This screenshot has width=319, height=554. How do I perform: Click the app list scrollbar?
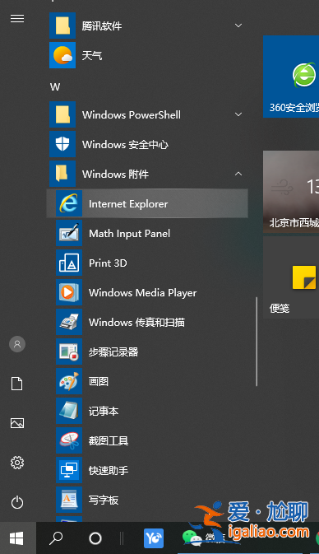257,342
